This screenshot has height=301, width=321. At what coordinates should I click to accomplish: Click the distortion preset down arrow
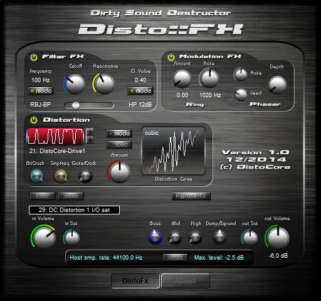(90, 140)
